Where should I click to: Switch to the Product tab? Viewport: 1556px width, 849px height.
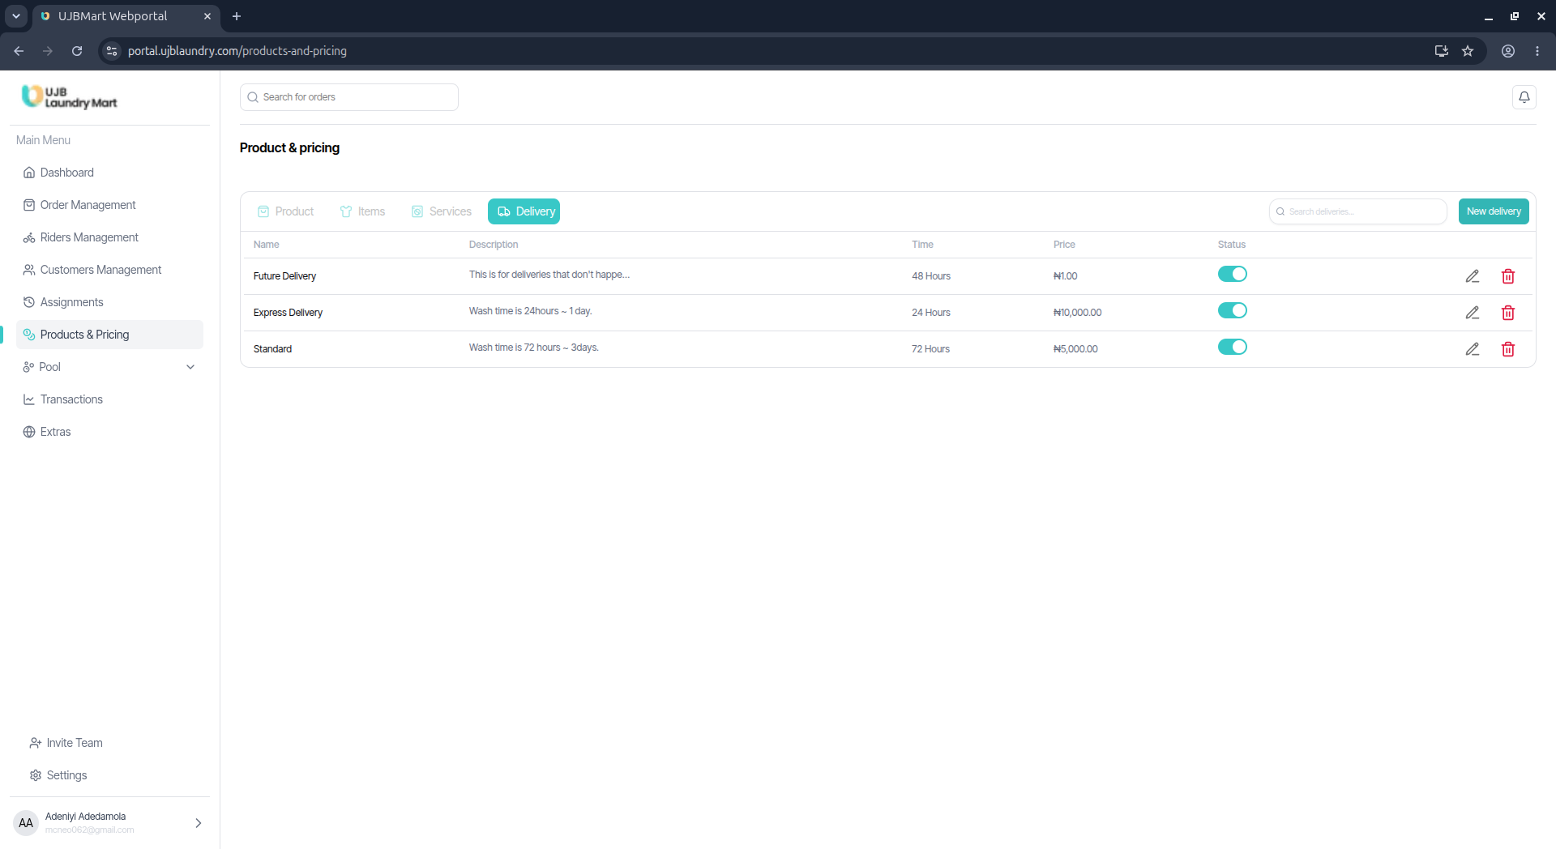[285, 211]
